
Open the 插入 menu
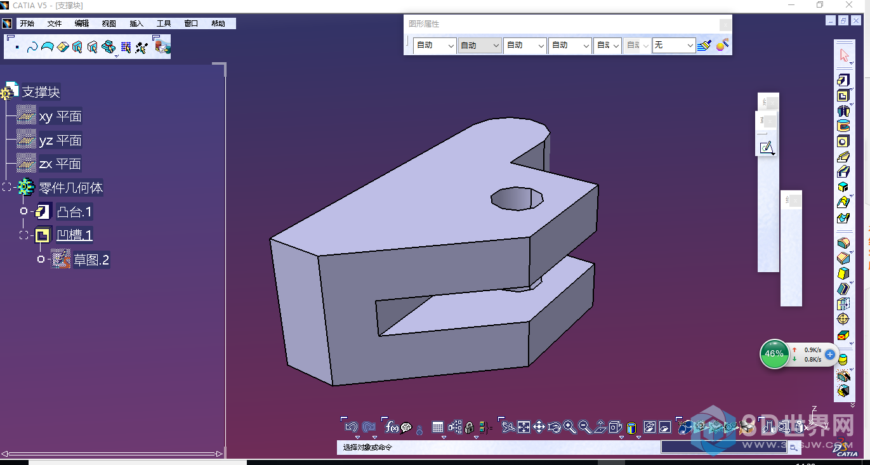tap(136, 23)
